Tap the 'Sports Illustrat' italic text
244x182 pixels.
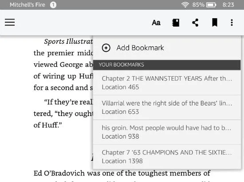coord(68,42)
